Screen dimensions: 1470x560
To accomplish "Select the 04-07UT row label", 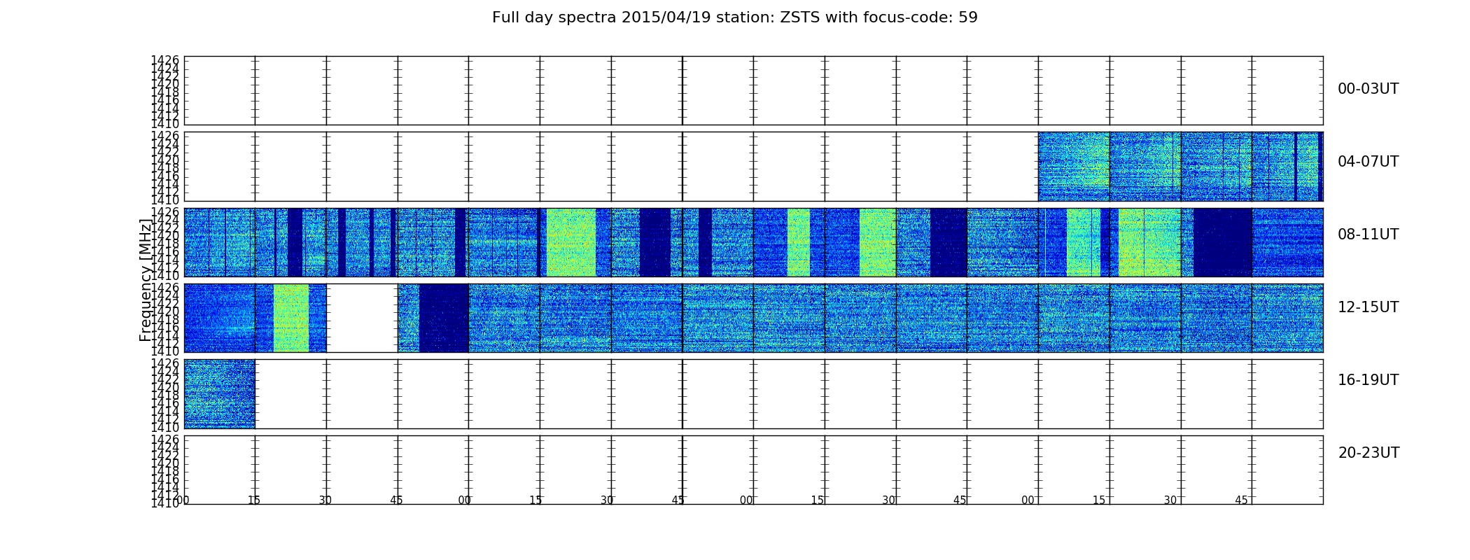I will coord(1368,162).
